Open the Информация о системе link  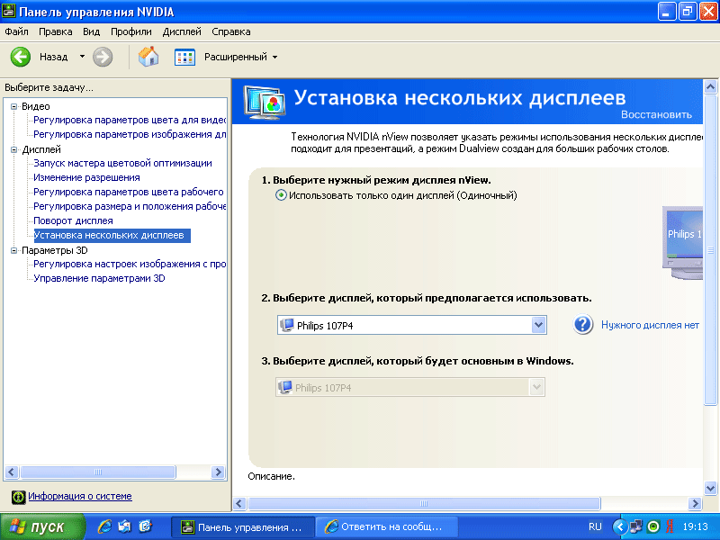click(x=80, y=496)
